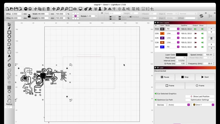Viewport: 220px width, 124px height.
Task: Select the Rectangle tool
Action: click(x=9, y=32)
